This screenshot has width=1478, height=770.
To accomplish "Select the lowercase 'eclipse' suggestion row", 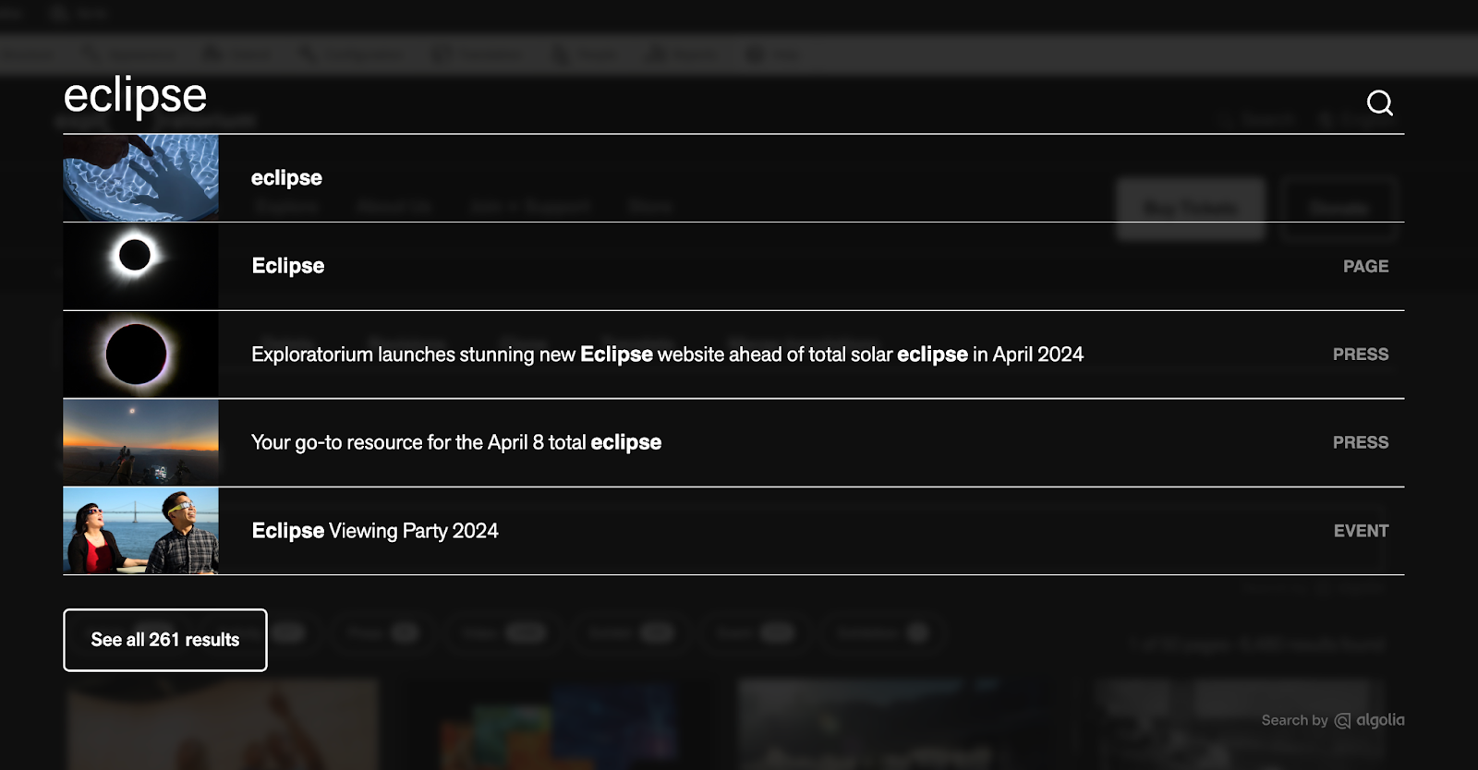I will click(733, 178).
